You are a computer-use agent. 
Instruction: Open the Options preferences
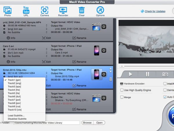point(100,11)
